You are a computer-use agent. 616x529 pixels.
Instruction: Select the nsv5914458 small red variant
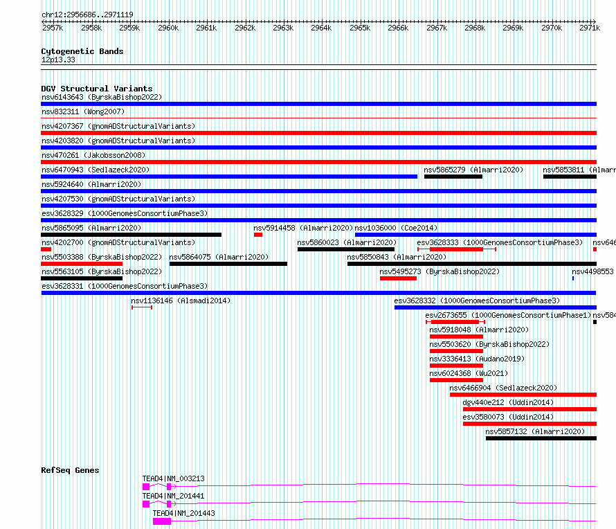point(258,235)
